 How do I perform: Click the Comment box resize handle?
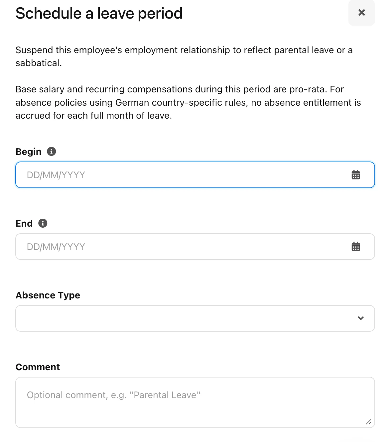368,422
